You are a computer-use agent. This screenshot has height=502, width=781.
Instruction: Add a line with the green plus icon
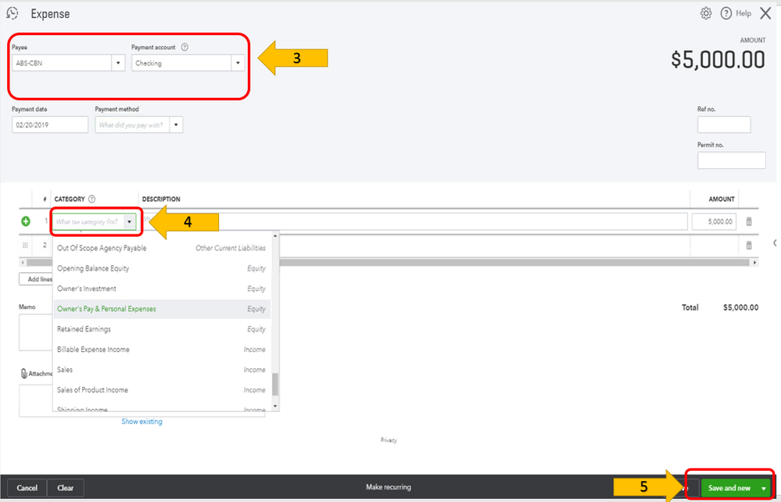coord(26,221)
